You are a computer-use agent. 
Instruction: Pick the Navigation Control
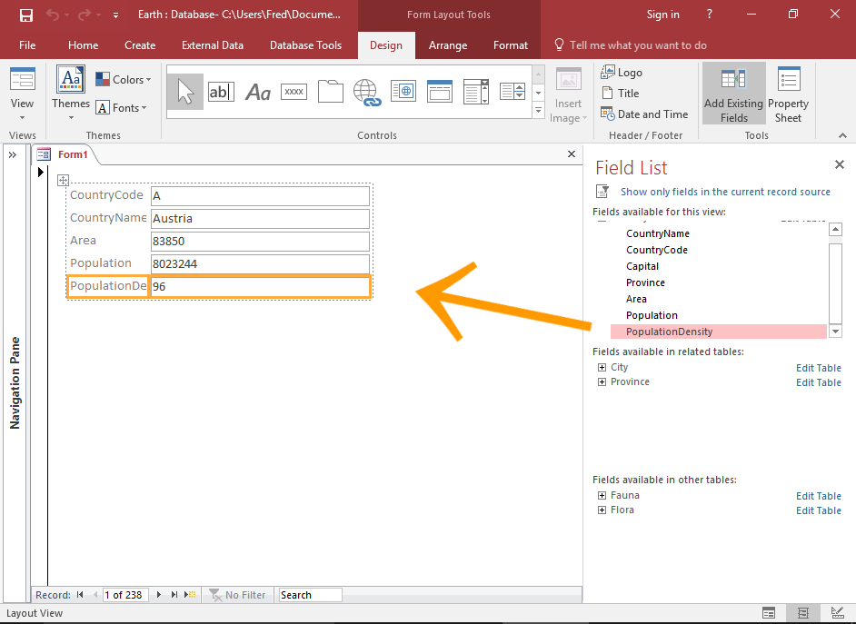(x=440, y=92)
